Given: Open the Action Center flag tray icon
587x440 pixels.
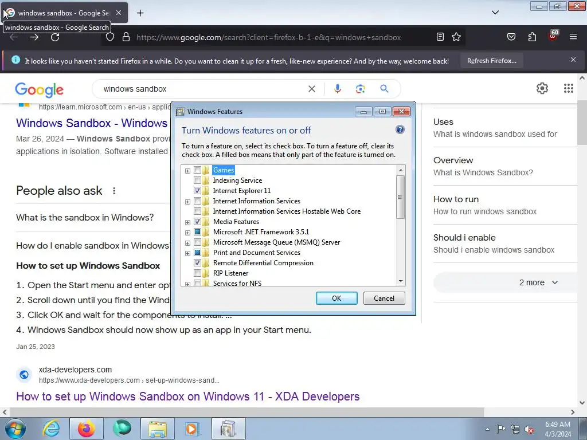Looking at the screenshot, I should 501,429.
